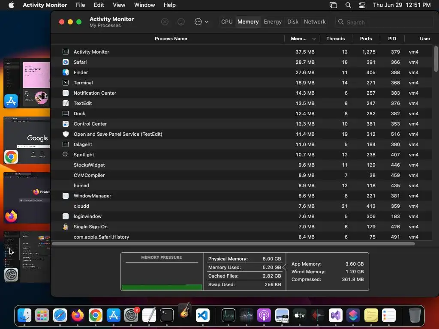This screenshot has height=329, width=439.
Task: Select the cloudd process row
Action: point(242,206)
